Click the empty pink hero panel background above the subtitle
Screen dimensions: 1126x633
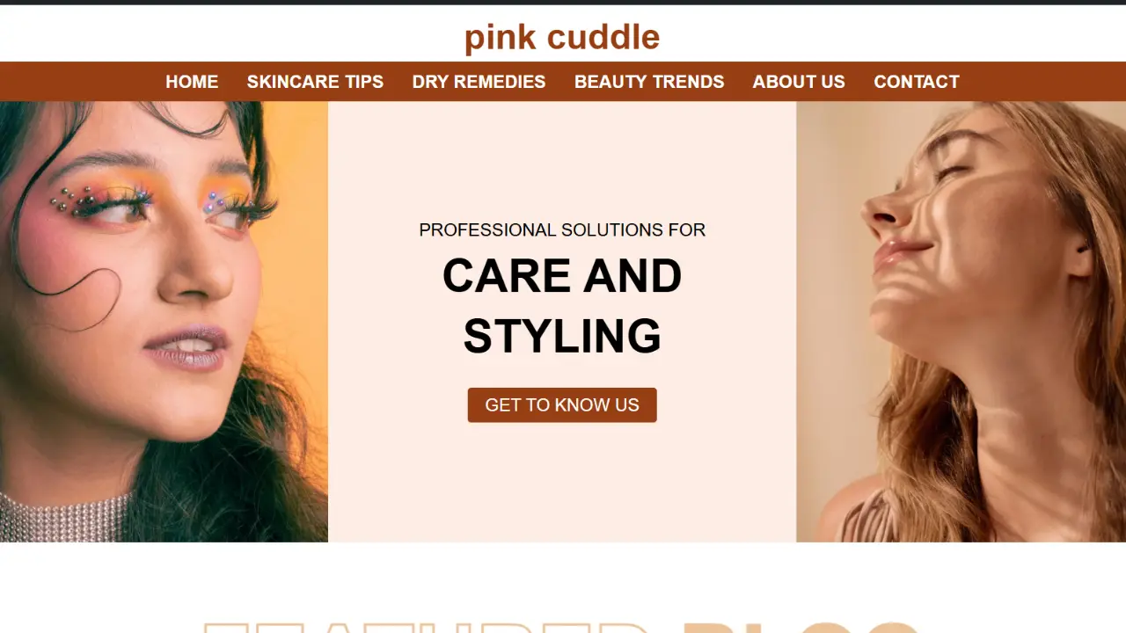[x=562, y=158]
